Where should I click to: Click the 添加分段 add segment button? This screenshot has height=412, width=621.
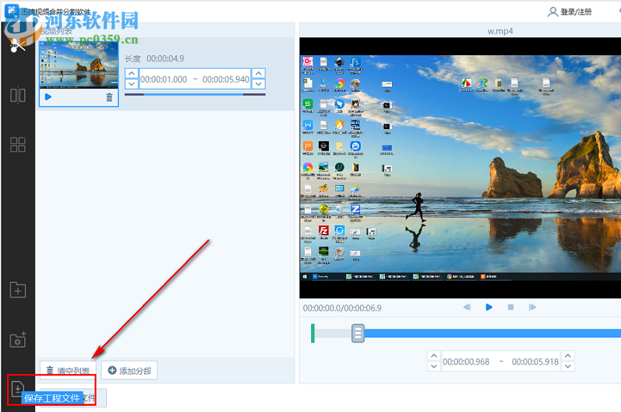point(130,371)
